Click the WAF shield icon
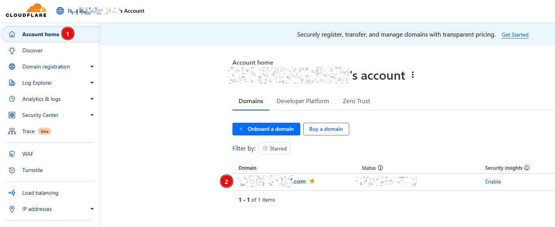 pyautogui.click(x=12, y=154)
